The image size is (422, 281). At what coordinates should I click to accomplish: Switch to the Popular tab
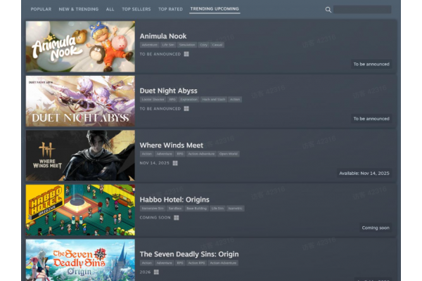tap(41, 9)
